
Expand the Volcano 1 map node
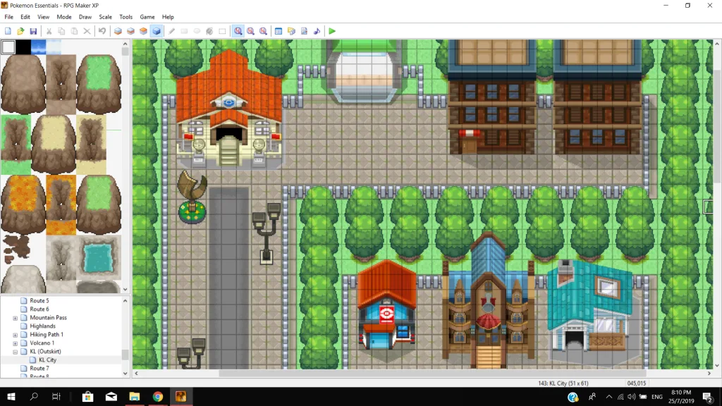[16, 343]
